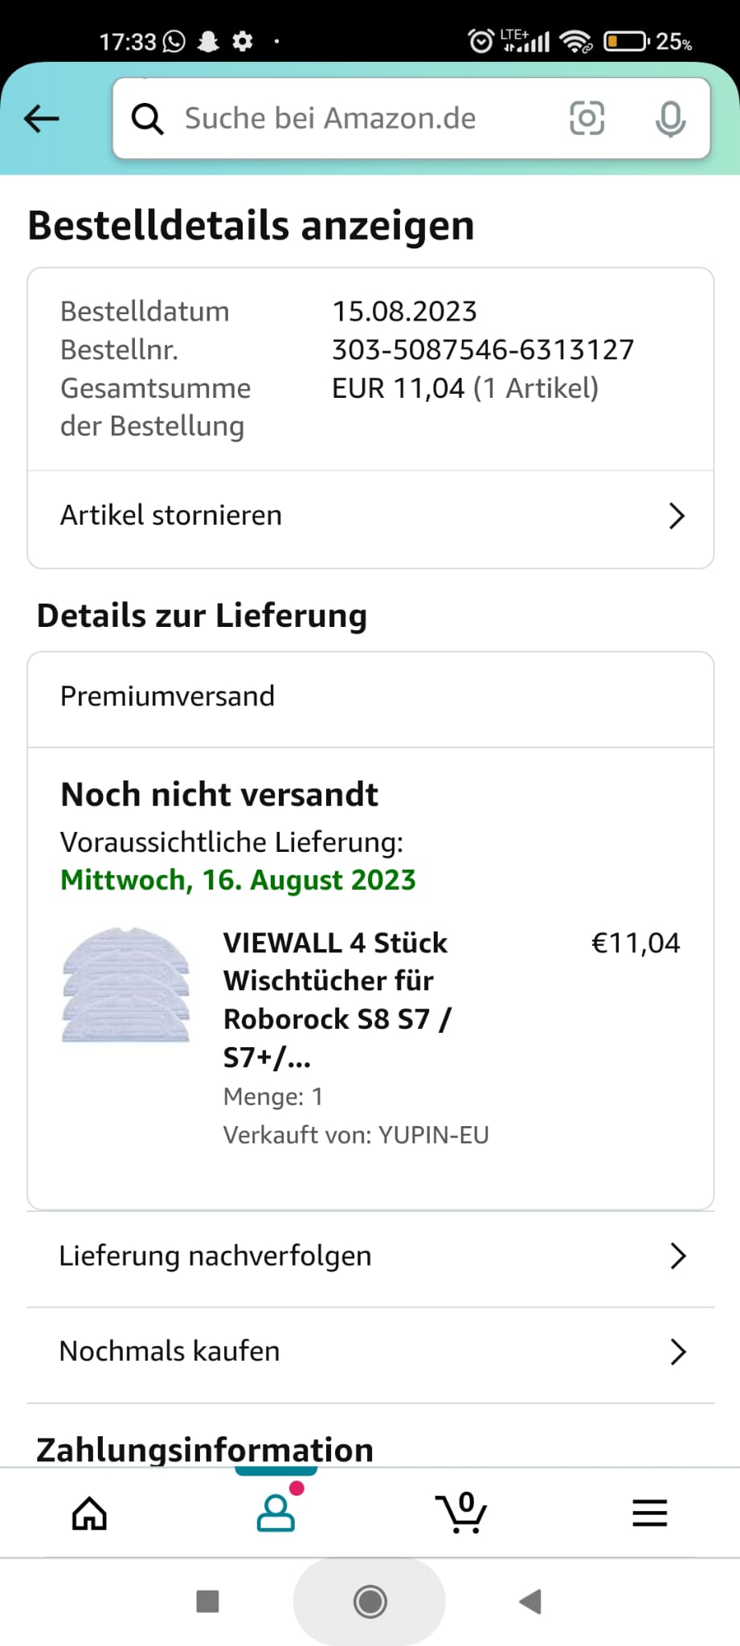The height and width of the screenshot is (1646, 740).
Task: Expand Lieferung nachverfolgen chevron
Action: click(677, 1256)
